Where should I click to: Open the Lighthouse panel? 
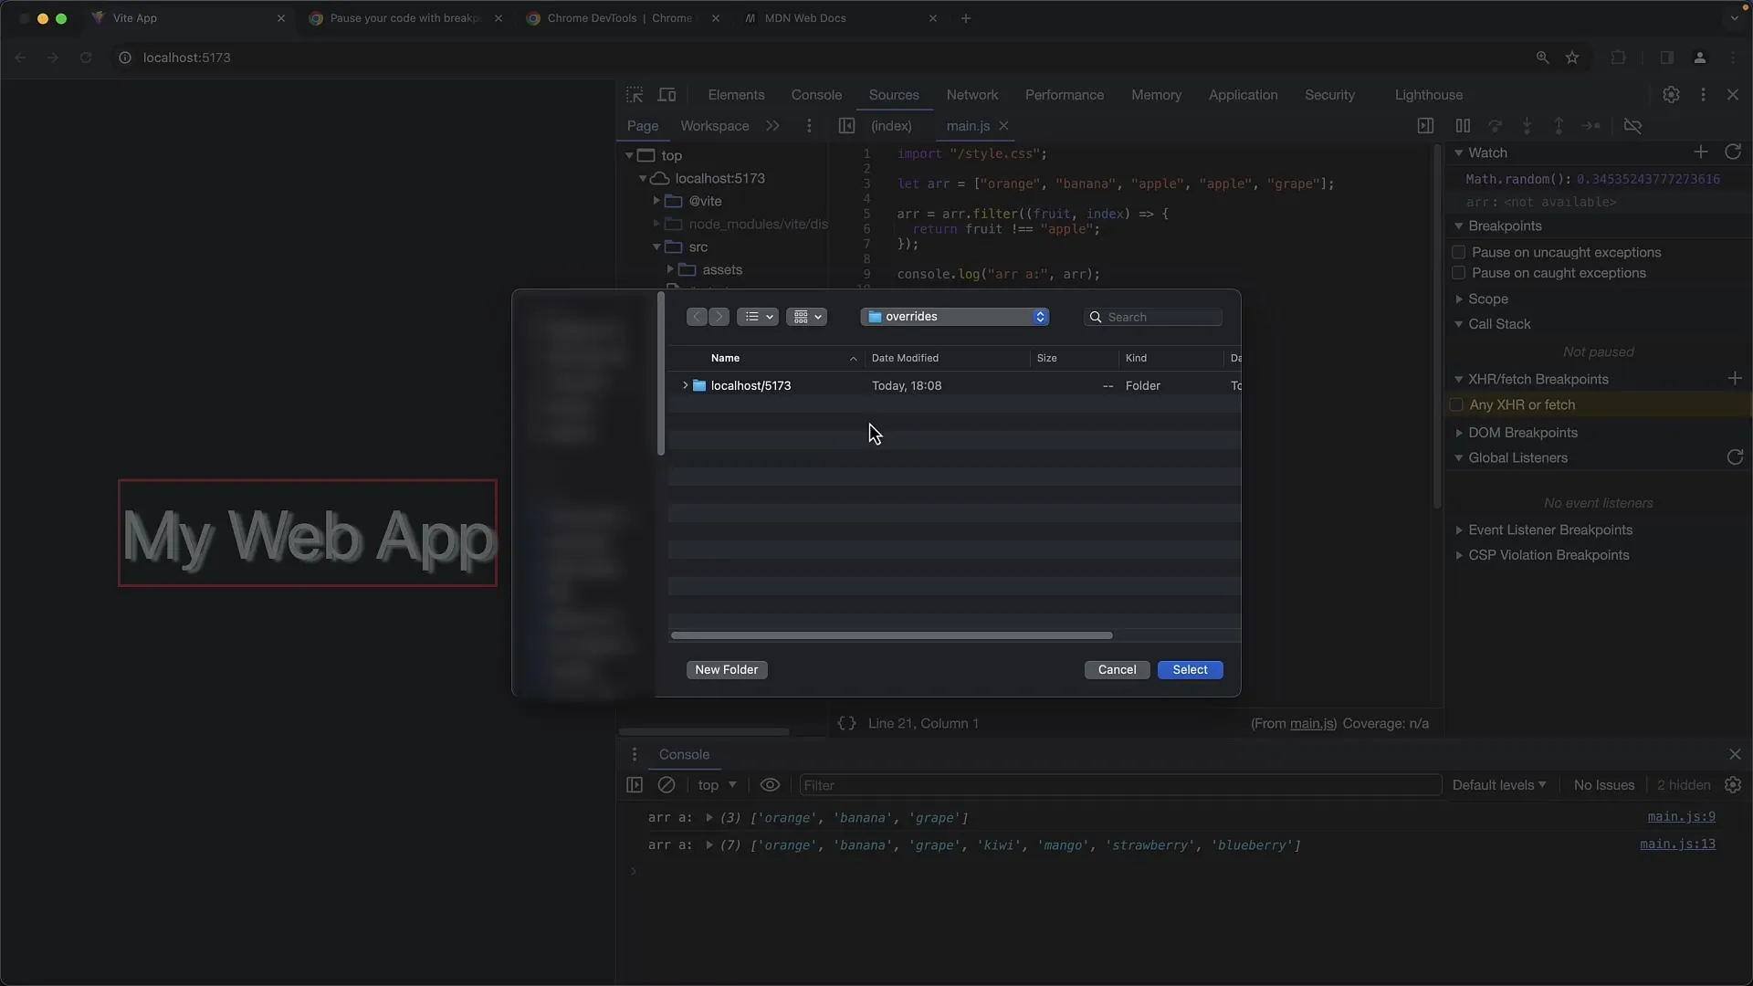(1428, 95)
